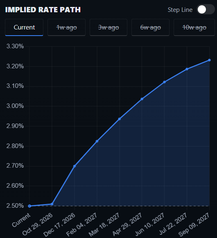Click the 'Apr 29, 2027' x-axis label
The image size is (217, 238).
coord(127,224)
